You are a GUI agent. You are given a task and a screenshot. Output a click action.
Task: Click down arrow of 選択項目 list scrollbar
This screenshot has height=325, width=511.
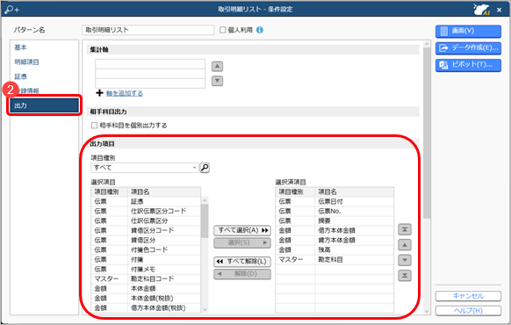(x=205, y=309)
